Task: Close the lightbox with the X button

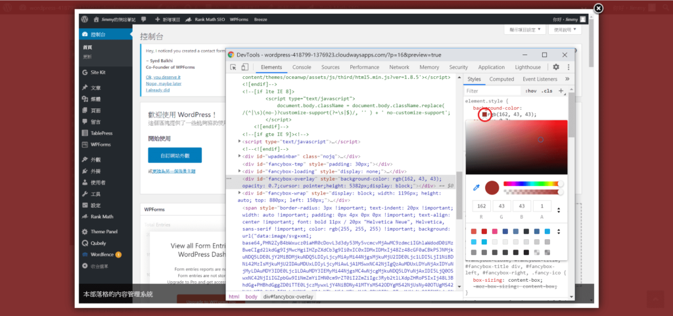Action: [598, 8]
